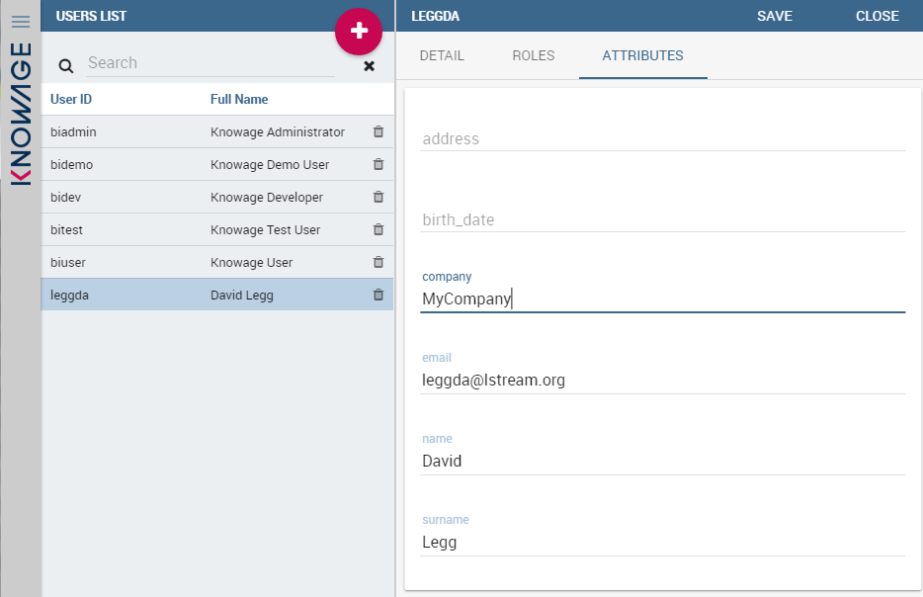The image size is (923, 597).
Task: Delete user bitest with trash icon
Action: 378,229
